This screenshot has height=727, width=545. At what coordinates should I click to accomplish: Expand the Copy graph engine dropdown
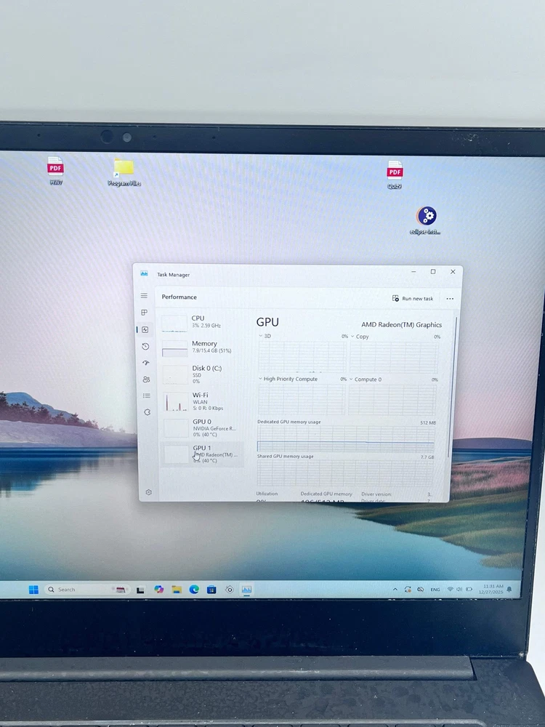point(352,337)
